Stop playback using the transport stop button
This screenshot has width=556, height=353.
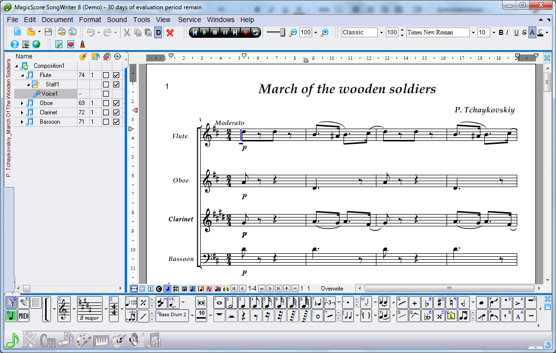point(215,32)
